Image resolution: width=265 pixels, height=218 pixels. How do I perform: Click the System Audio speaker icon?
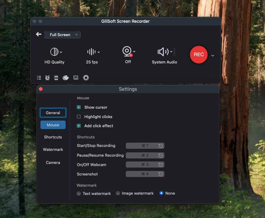(x=163, y=52)
